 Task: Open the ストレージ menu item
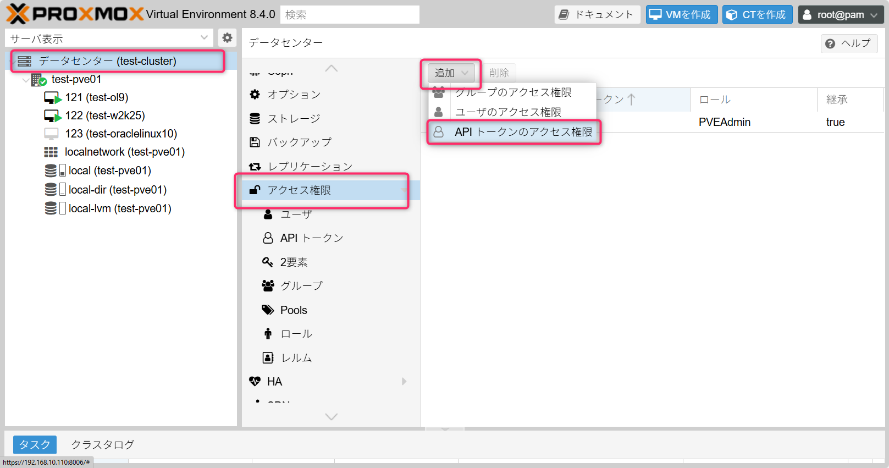point(331,118)
